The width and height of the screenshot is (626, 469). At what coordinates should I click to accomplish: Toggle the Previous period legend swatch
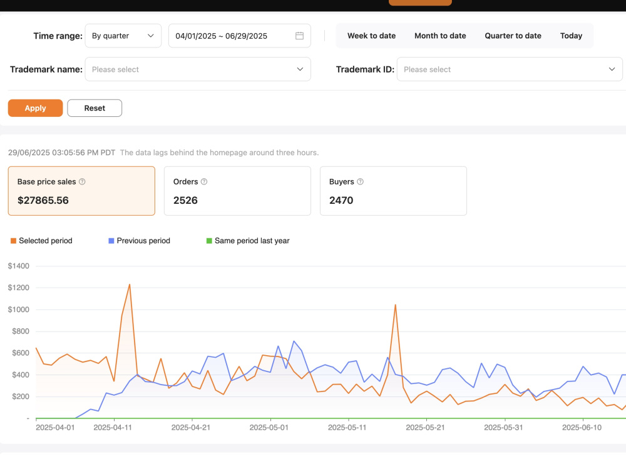coord(111,241)
